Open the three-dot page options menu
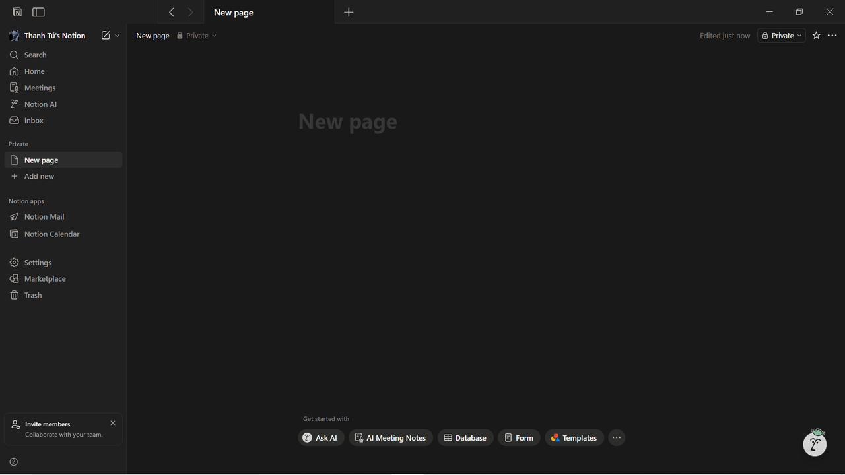This screenshot has height=475, width=845. [832, 36]
